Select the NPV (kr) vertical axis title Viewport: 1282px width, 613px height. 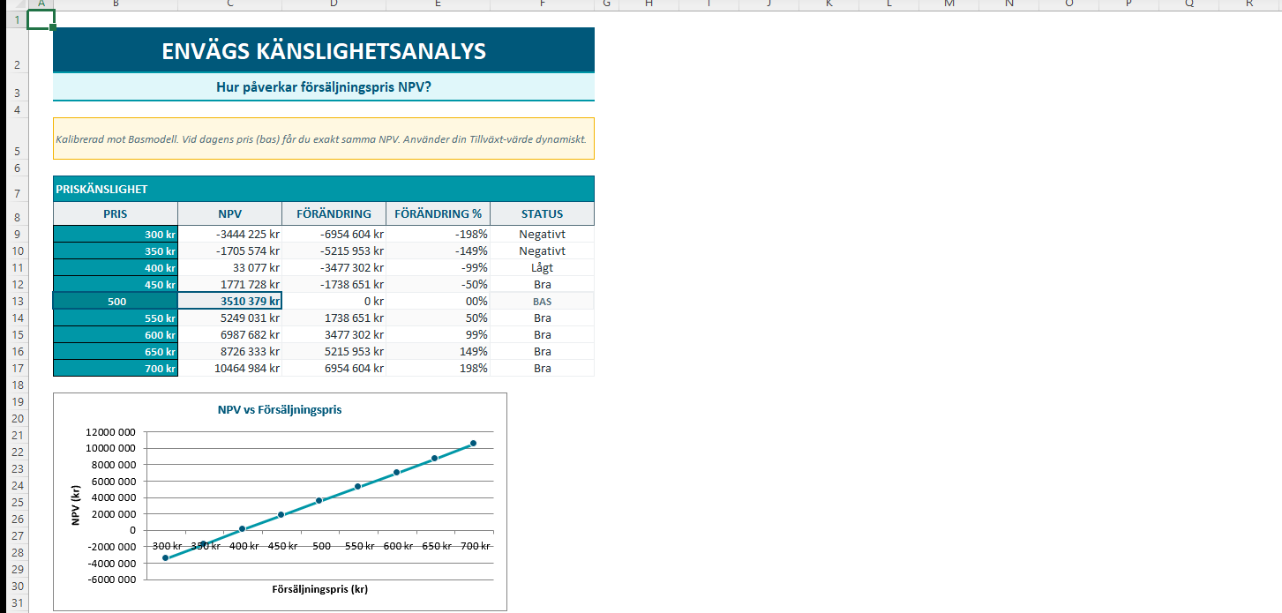click(77, 505)
